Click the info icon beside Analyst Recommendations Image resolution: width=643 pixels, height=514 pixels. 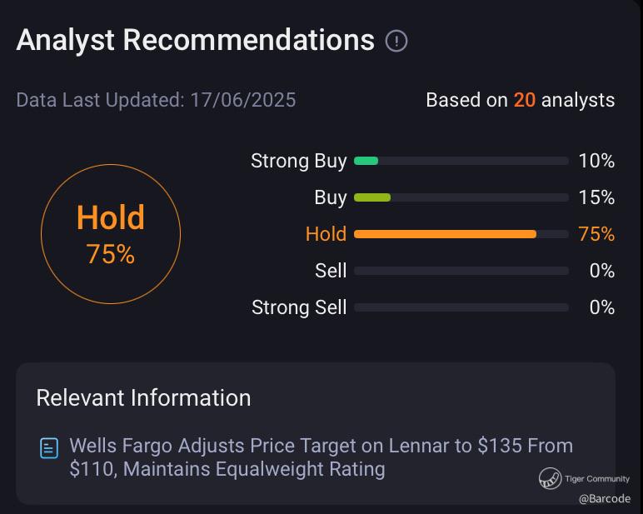click(x=396, y=41)
